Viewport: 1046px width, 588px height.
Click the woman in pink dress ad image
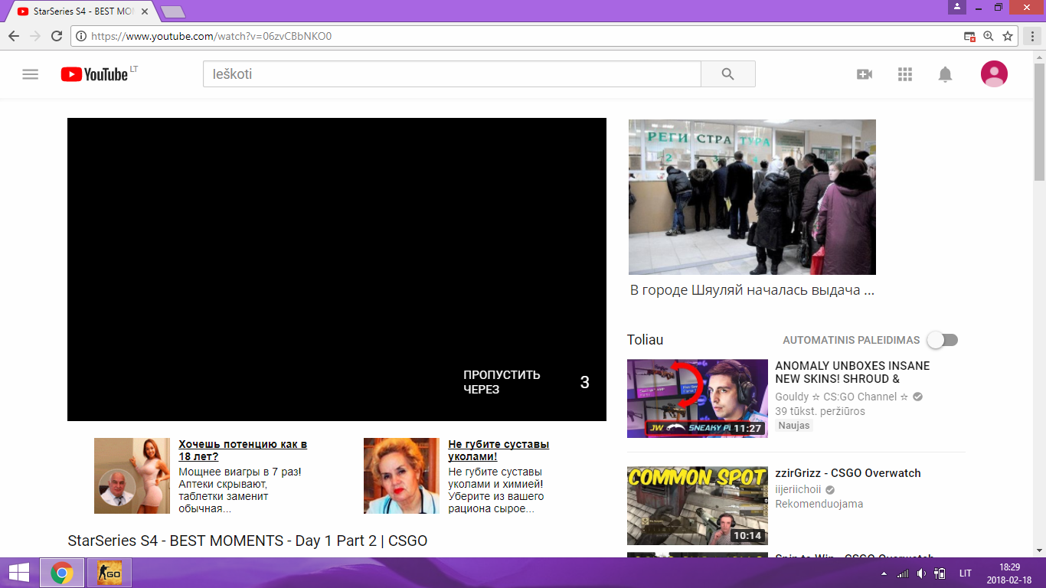point(132,475)
